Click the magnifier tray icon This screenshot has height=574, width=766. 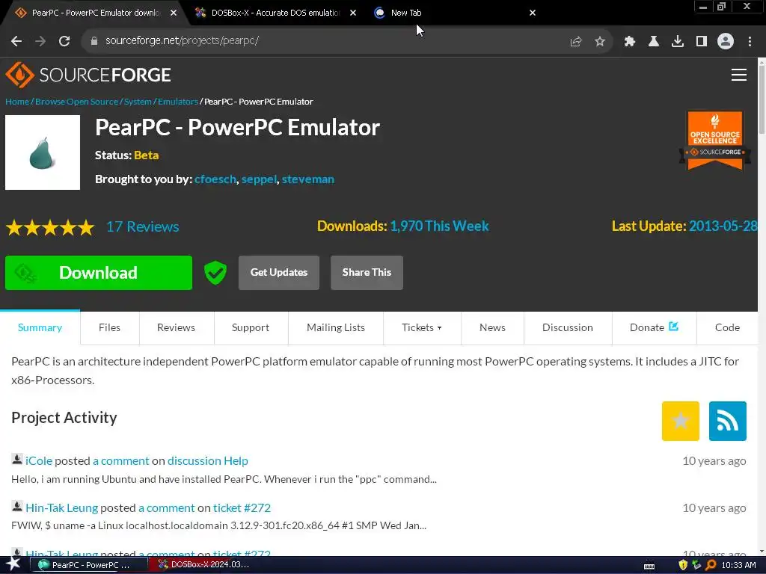[711, 565]
